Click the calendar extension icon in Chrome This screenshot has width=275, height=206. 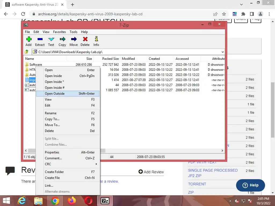234,14
